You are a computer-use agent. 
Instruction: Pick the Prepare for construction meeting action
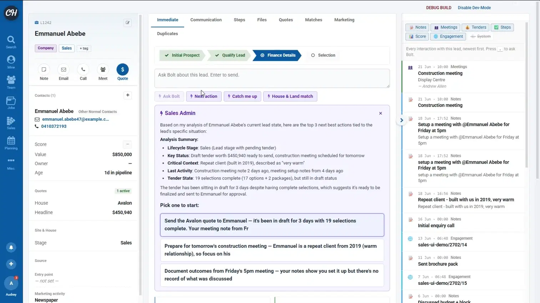click(272, 250)
